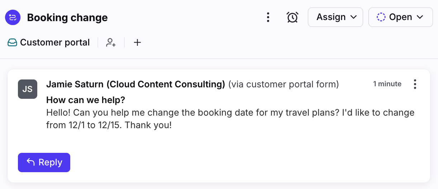
Task: Click the Booking change title
Action: click(67, 18)
